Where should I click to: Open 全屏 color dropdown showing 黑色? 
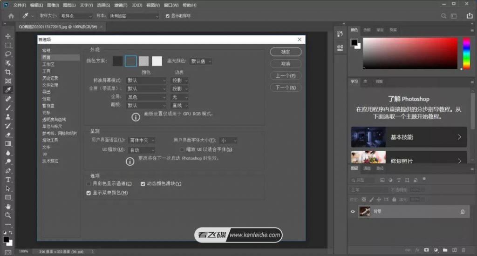coord(146,97)
